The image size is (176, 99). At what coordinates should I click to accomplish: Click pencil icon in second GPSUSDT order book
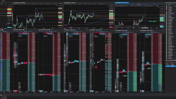[40, 32]
